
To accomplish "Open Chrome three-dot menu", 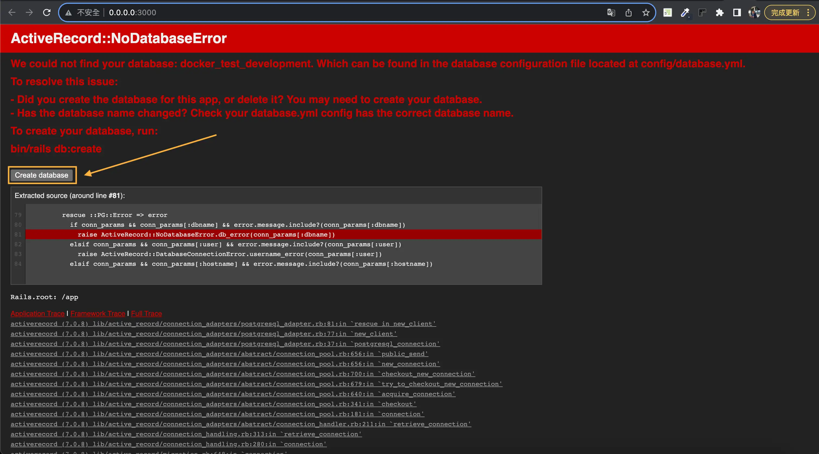I will (x=808, y=12).
